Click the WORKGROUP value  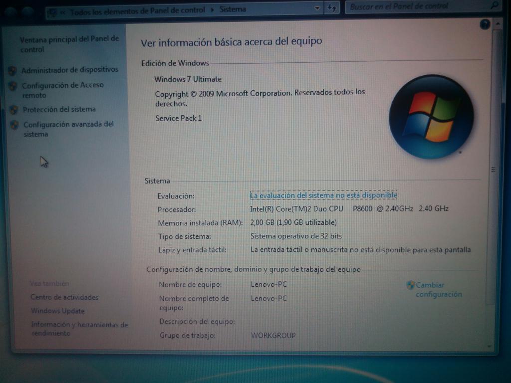tap(273, 335)
